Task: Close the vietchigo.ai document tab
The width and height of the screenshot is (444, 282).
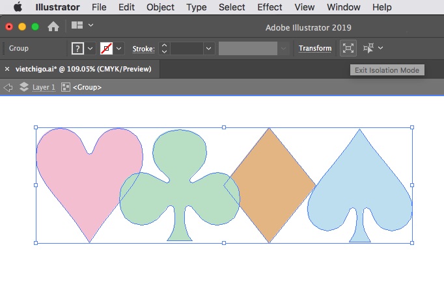Action: (x=7, y=68)
